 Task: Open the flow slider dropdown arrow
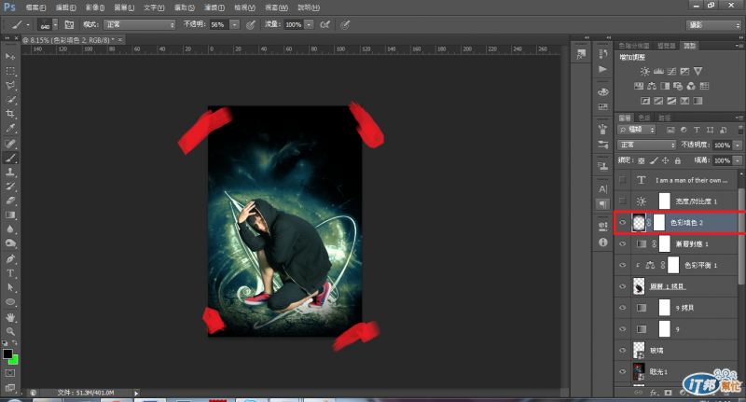pos(310,25)
